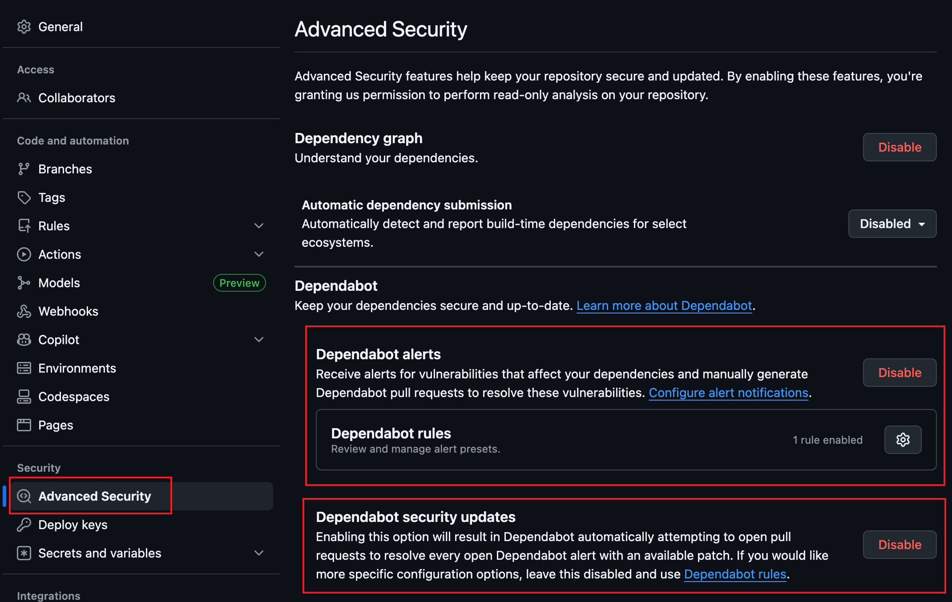Select Advanced Security in sidebar

141,496
